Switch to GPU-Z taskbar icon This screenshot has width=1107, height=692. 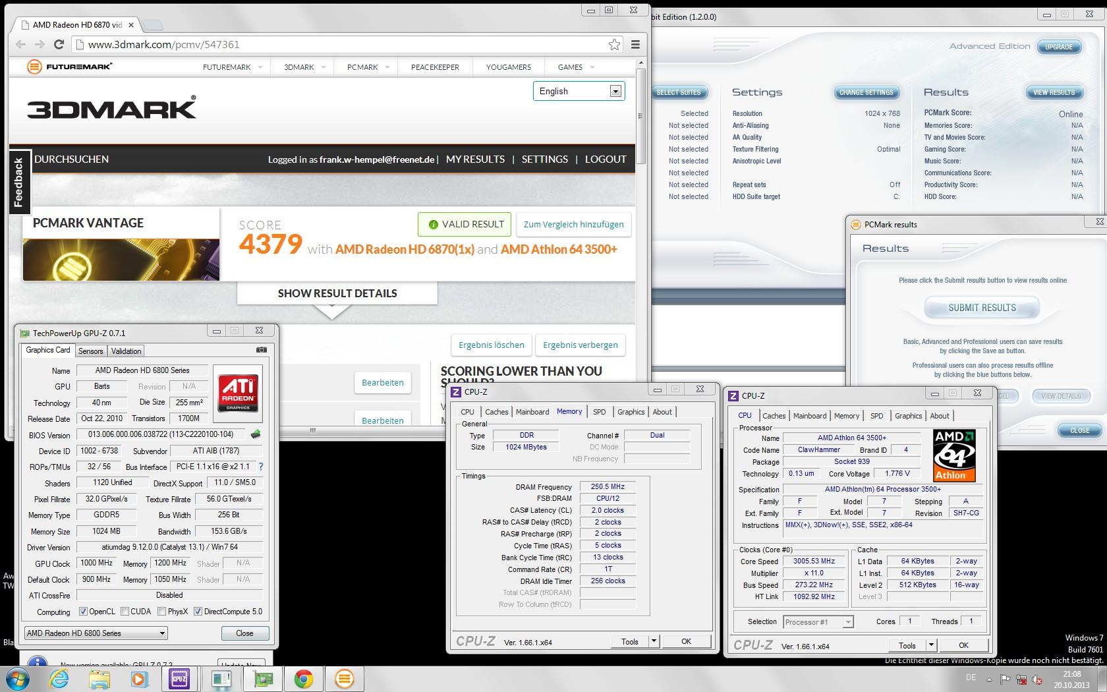(264, 679)
